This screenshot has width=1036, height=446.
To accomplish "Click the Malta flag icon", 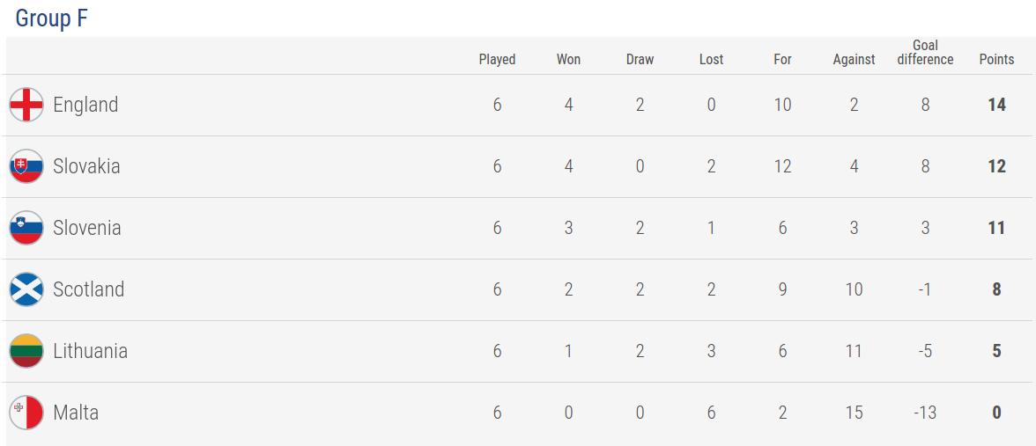I will point(26,413).
